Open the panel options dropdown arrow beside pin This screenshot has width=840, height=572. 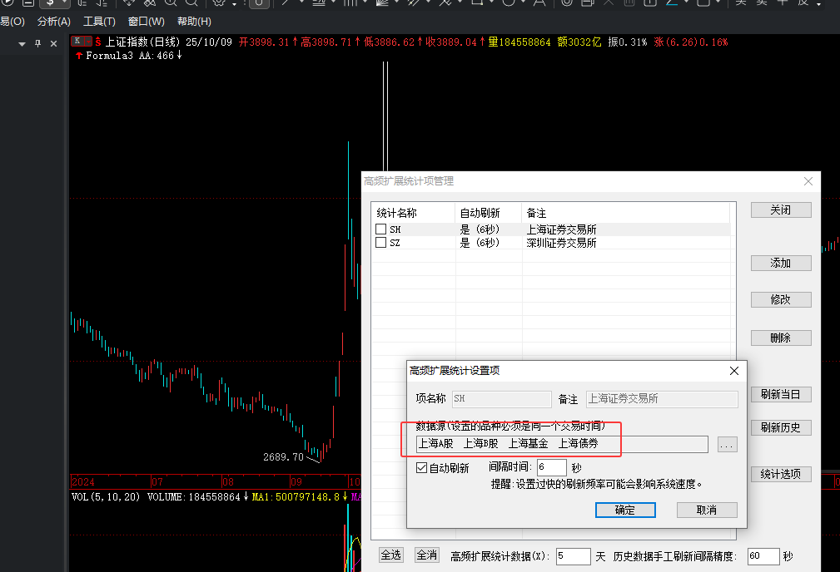22,44
